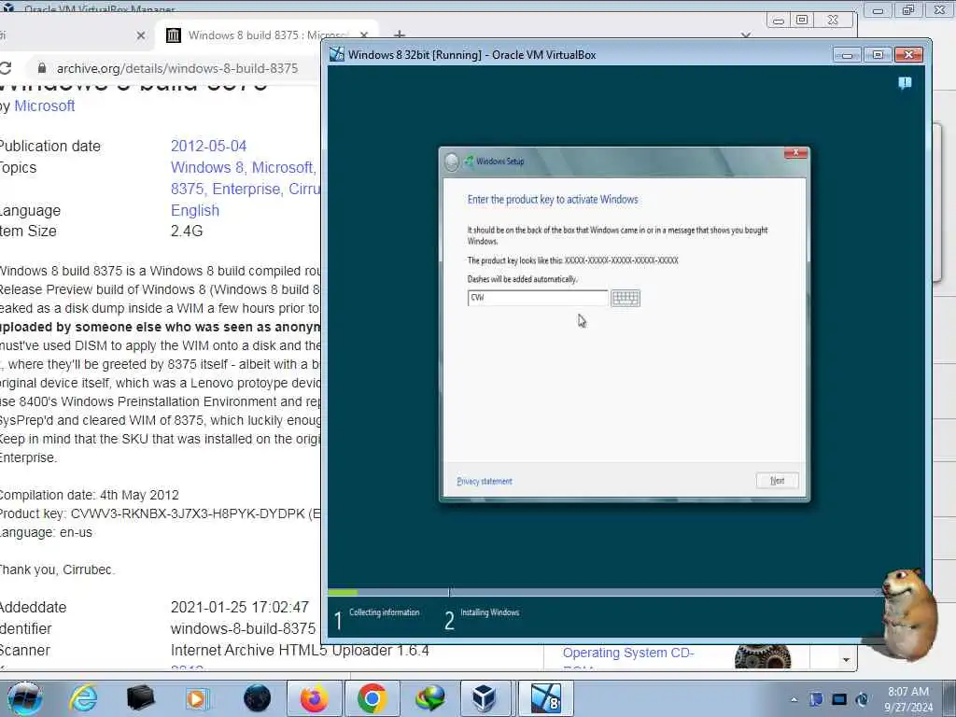Click Next in Windows Setup
Screen dimensions: 956x717
(x=777, y=481)
